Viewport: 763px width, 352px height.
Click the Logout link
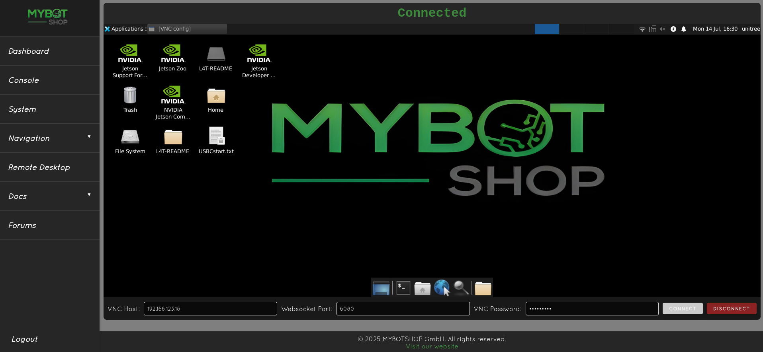[24, 339]
